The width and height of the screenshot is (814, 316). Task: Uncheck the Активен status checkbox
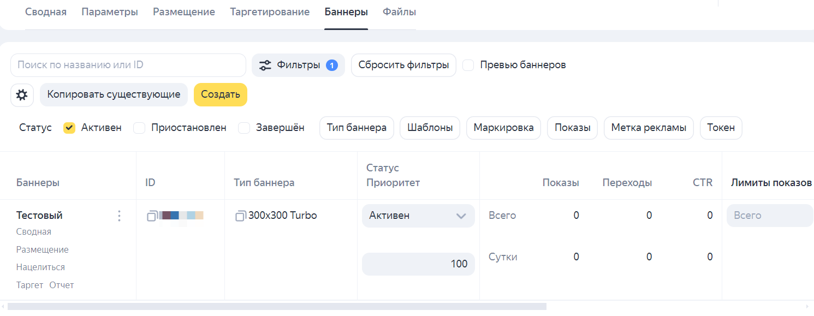pos(69,128)
